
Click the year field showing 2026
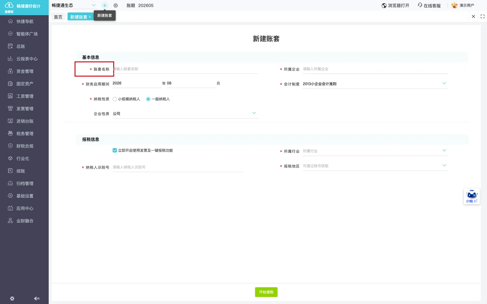coord(137,83)
